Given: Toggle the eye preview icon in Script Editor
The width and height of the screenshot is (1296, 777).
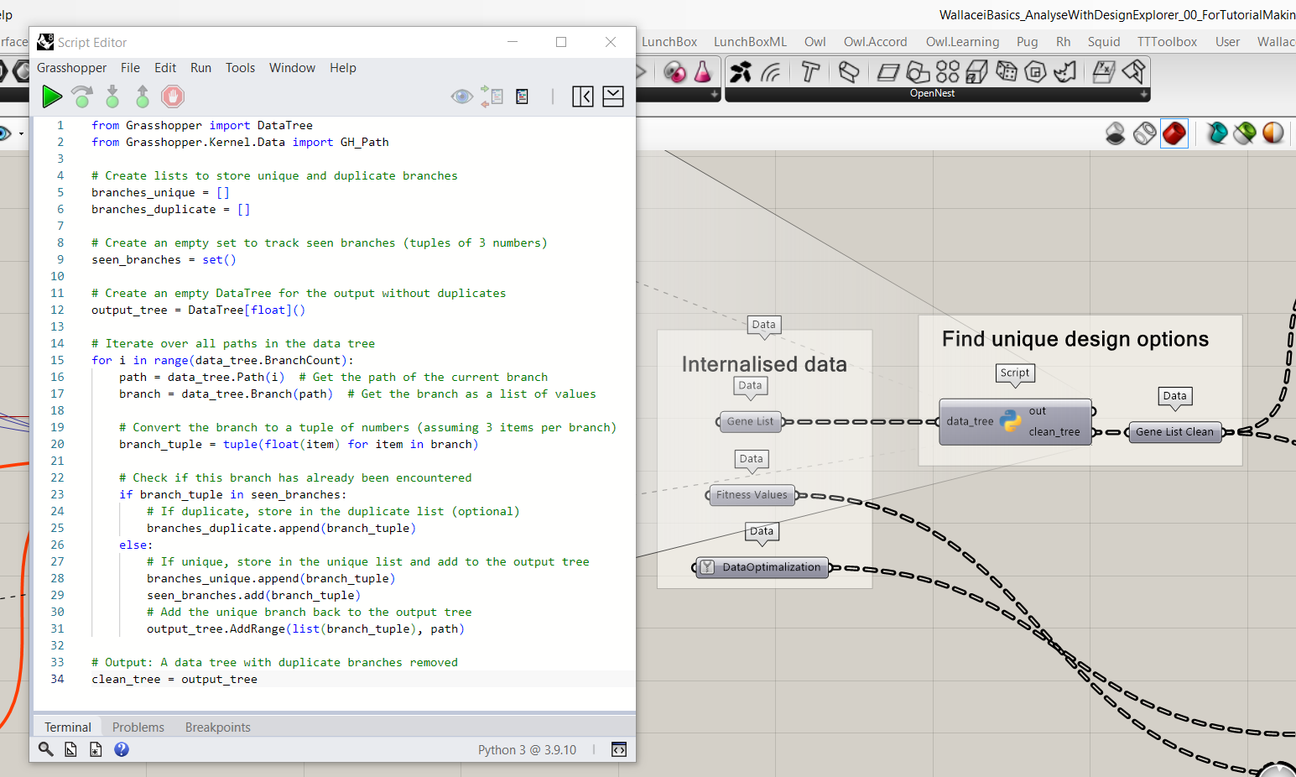Looking at the screenshot, I should pyautogui.click(x=462, y=96).
